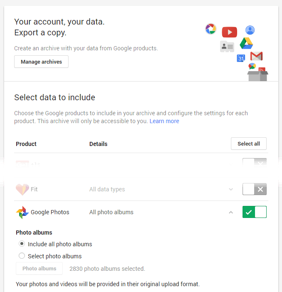Expand the Fit details chevron
The height and width of the screenshot is (292, 282).
tap(231, 189)
